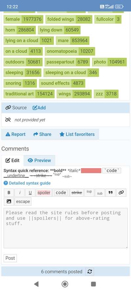
Task: Refresh comments with the reload icon
Action: (90, 272)
